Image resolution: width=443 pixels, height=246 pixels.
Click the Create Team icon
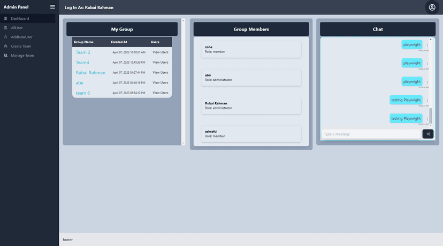tap(5, 46)
